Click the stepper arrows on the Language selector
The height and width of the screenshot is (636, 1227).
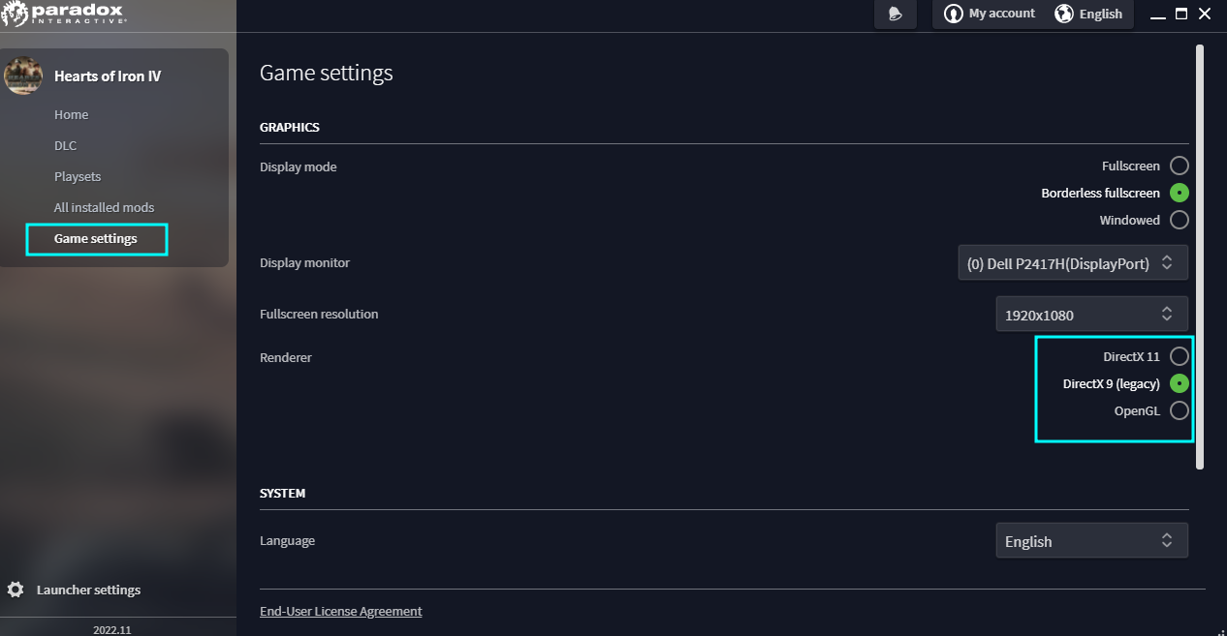pos(1167,540)
